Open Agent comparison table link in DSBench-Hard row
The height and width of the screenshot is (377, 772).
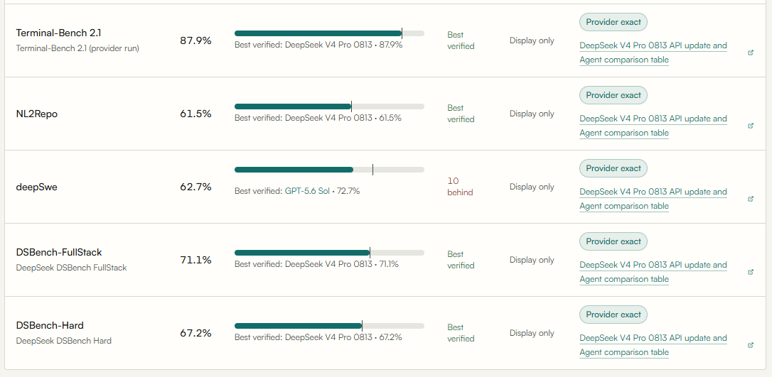coord(624,352)
